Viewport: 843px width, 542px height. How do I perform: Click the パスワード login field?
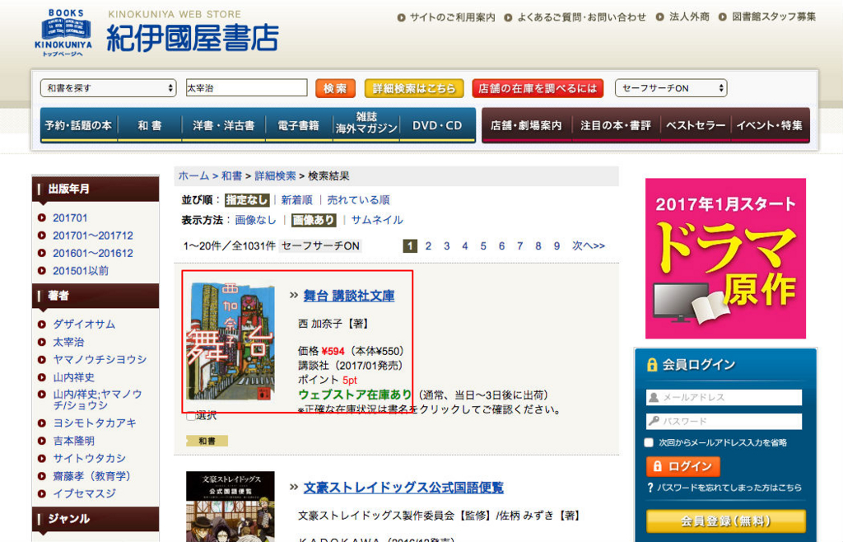coord(724,421)
